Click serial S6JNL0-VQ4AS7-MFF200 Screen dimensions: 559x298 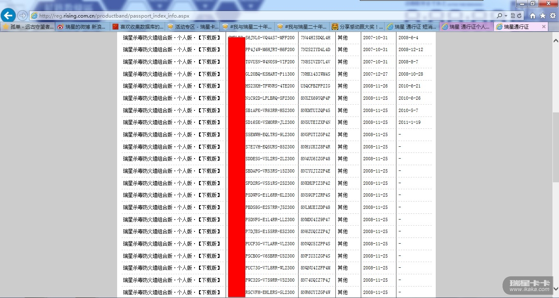click(270, 38)
